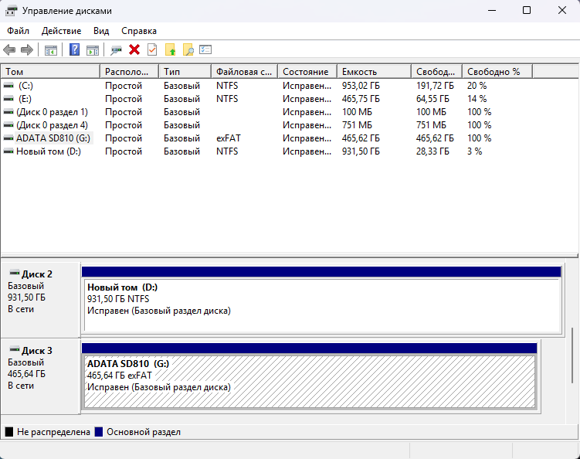Open the Справка menu
Viewport: 580px width, 459px height.
pyautogui.click(x=139, y=31)
